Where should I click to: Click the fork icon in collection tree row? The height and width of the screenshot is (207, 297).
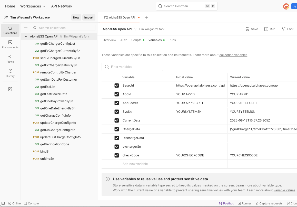61,36
